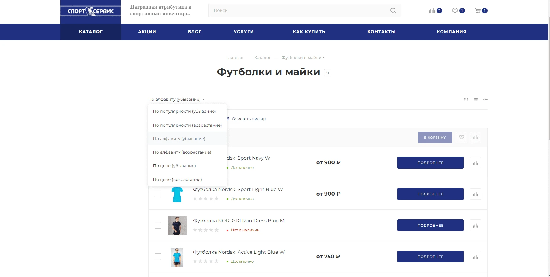This screenshot has width=550, height=277.
Task: Open the comparison list icon in header
Action: [x=435, y=11]
